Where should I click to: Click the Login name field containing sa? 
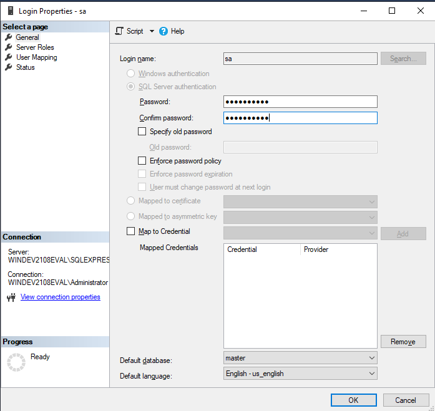(x=300, y=59)
